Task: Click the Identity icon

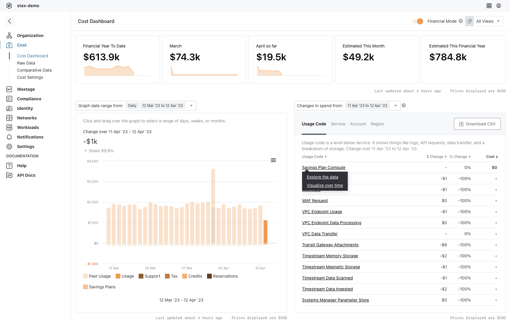Action: tap(9, 108)
